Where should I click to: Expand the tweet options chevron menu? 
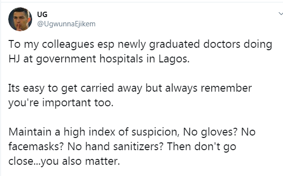281,14
